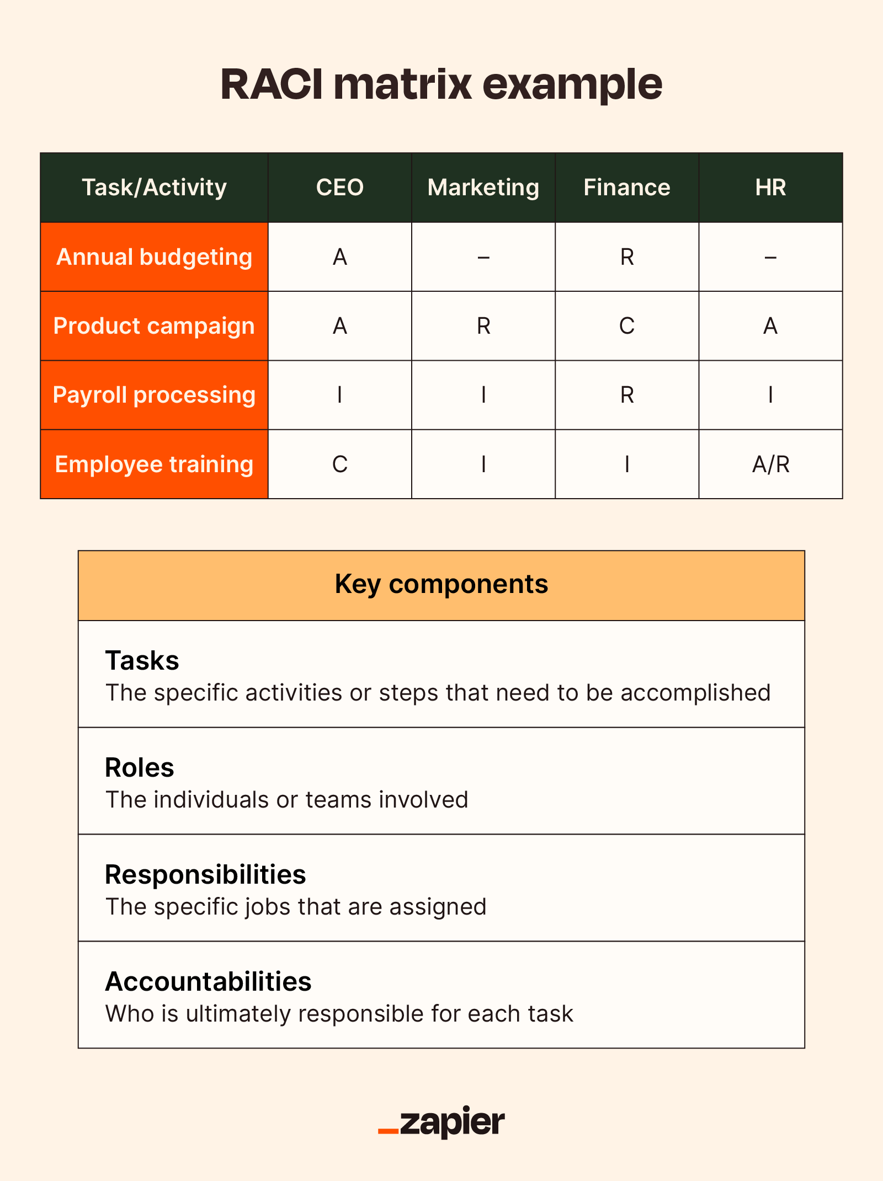The image size is (883, 1181).
Task: Click the A/R cell for Employee training
Action: coord(770,464)
